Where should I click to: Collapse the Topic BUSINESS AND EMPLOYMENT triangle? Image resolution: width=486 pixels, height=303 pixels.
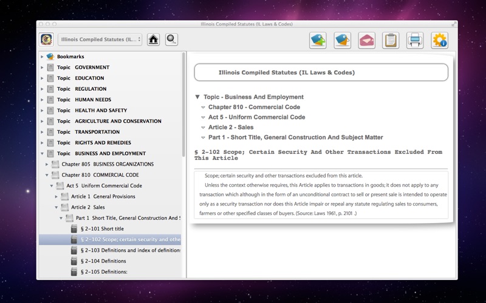(42, 153)
